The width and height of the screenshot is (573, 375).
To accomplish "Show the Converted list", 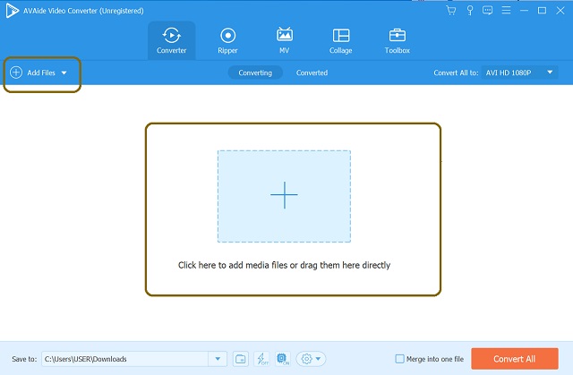I will (312, 72).
